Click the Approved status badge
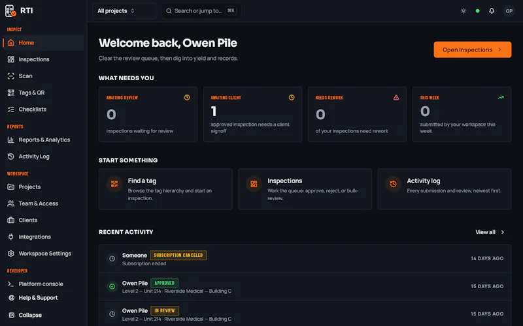The width and height of the screenshot is (523, 326). (x=165, y=283)
